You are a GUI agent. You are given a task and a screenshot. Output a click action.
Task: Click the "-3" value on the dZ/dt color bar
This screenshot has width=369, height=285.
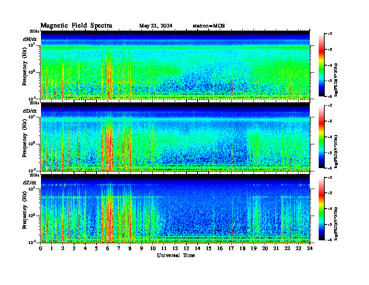pos(330,193)
